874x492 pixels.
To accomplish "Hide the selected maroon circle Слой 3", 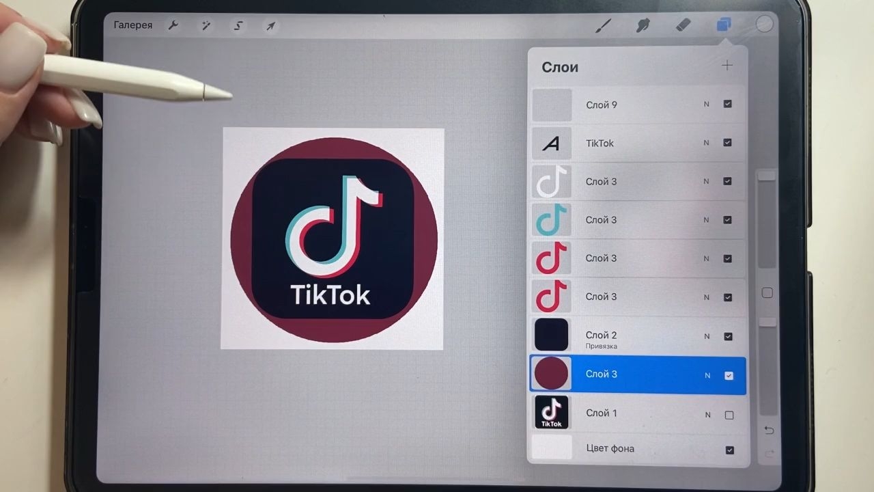I will (729, 375).
